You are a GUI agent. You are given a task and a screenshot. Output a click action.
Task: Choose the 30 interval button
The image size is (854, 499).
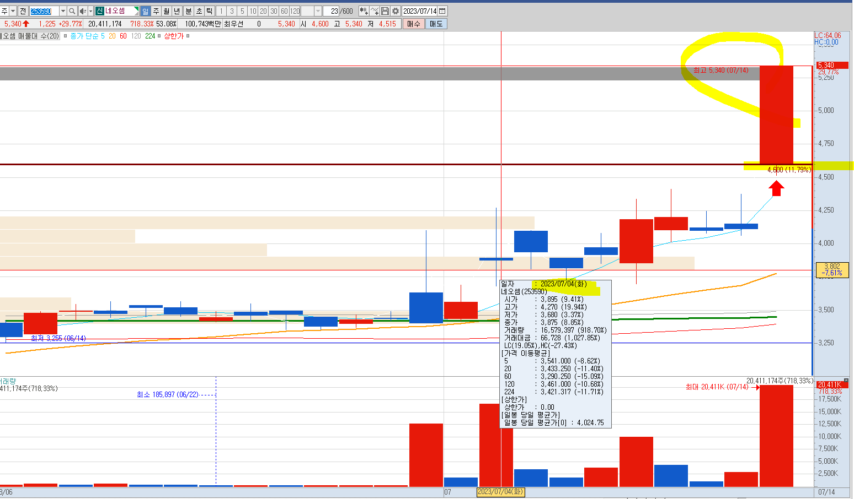coord(274,11)
